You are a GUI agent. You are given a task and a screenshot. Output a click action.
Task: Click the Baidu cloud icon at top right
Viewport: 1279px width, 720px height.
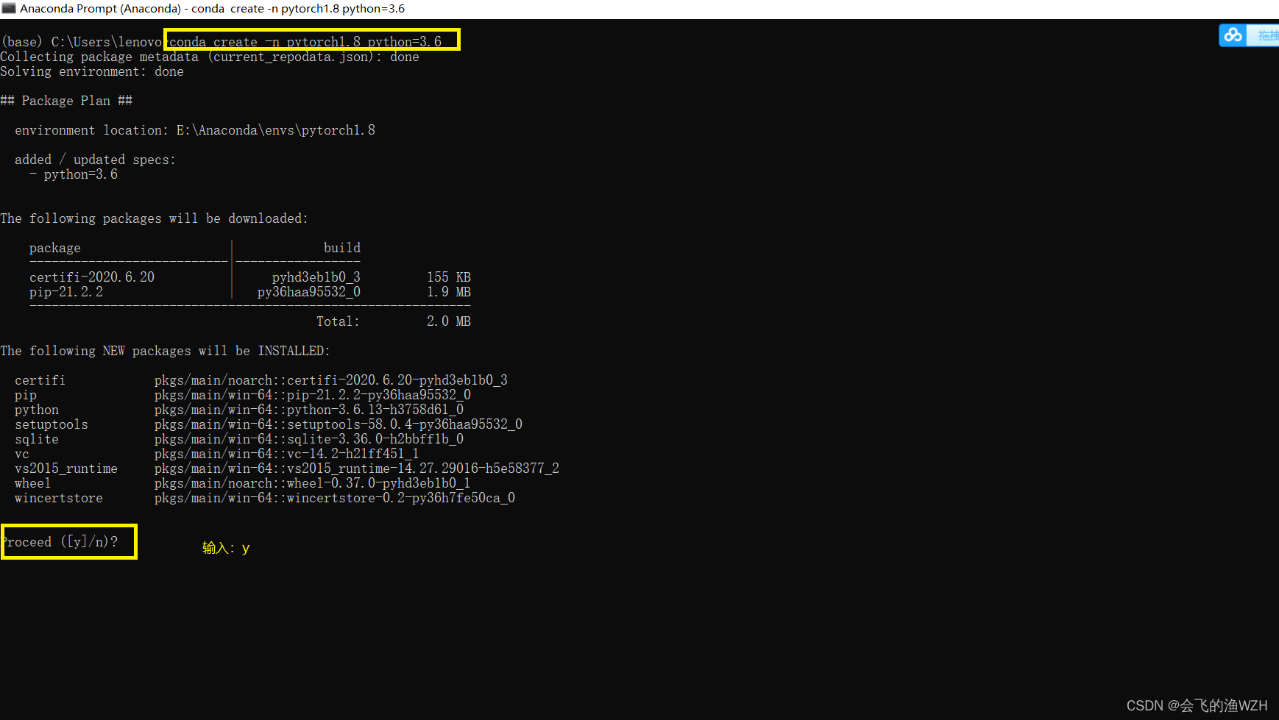pyautogui.click(x=1233, y=35)
